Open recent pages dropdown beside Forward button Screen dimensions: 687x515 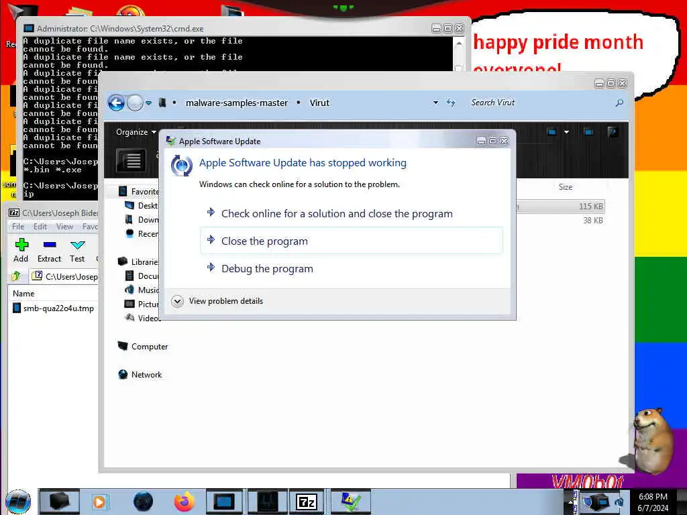148,103
